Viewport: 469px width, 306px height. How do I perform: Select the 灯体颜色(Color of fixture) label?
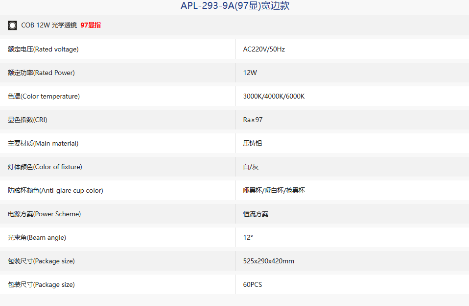coord(45,167)
